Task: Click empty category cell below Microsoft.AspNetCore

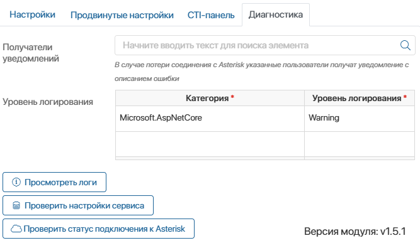Action: click(x=210, y=144)
